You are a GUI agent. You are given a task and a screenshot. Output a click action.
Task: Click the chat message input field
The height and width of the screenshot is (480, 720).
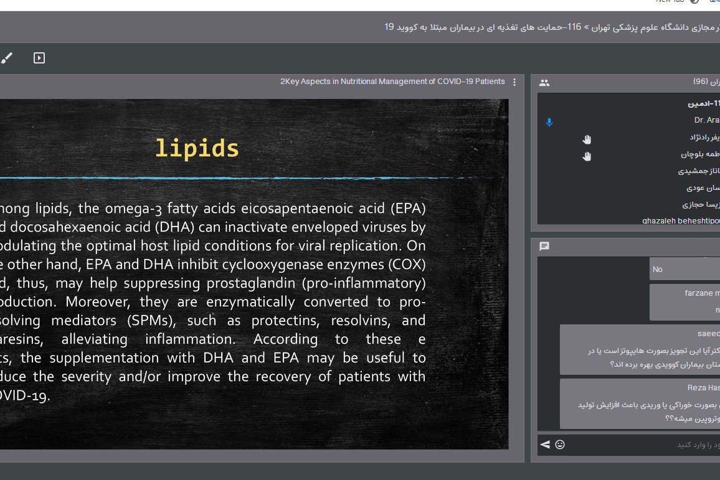[x=642, y=445]
